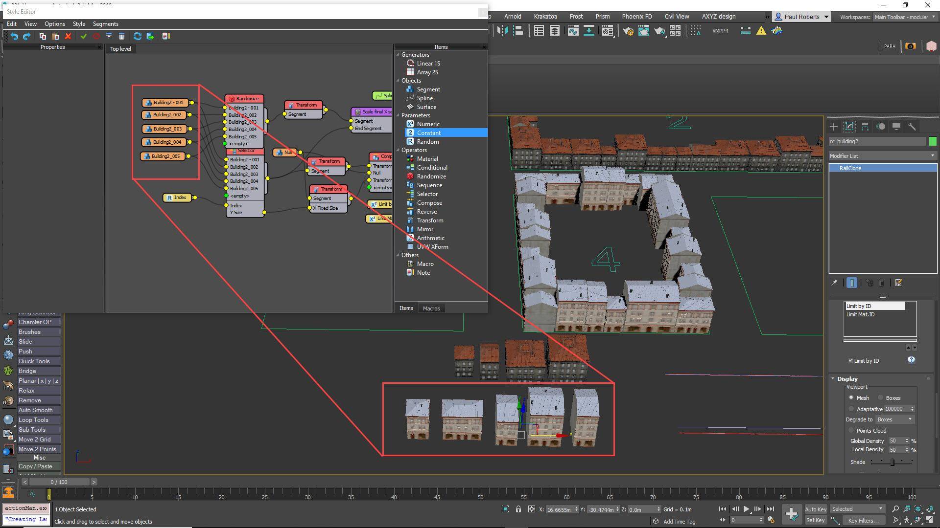Undo last action in Style Editor

[x=14, y=36]
